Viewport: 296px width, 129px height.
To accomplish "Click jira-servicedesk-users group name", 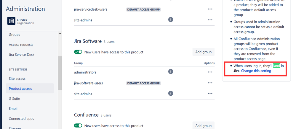I will pos(91,9).
